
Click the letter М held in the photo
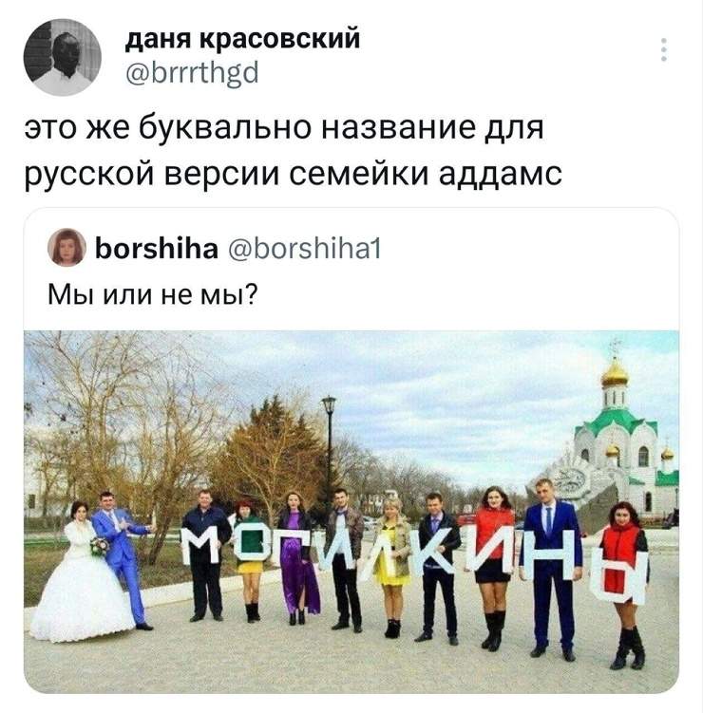[205, 546]
